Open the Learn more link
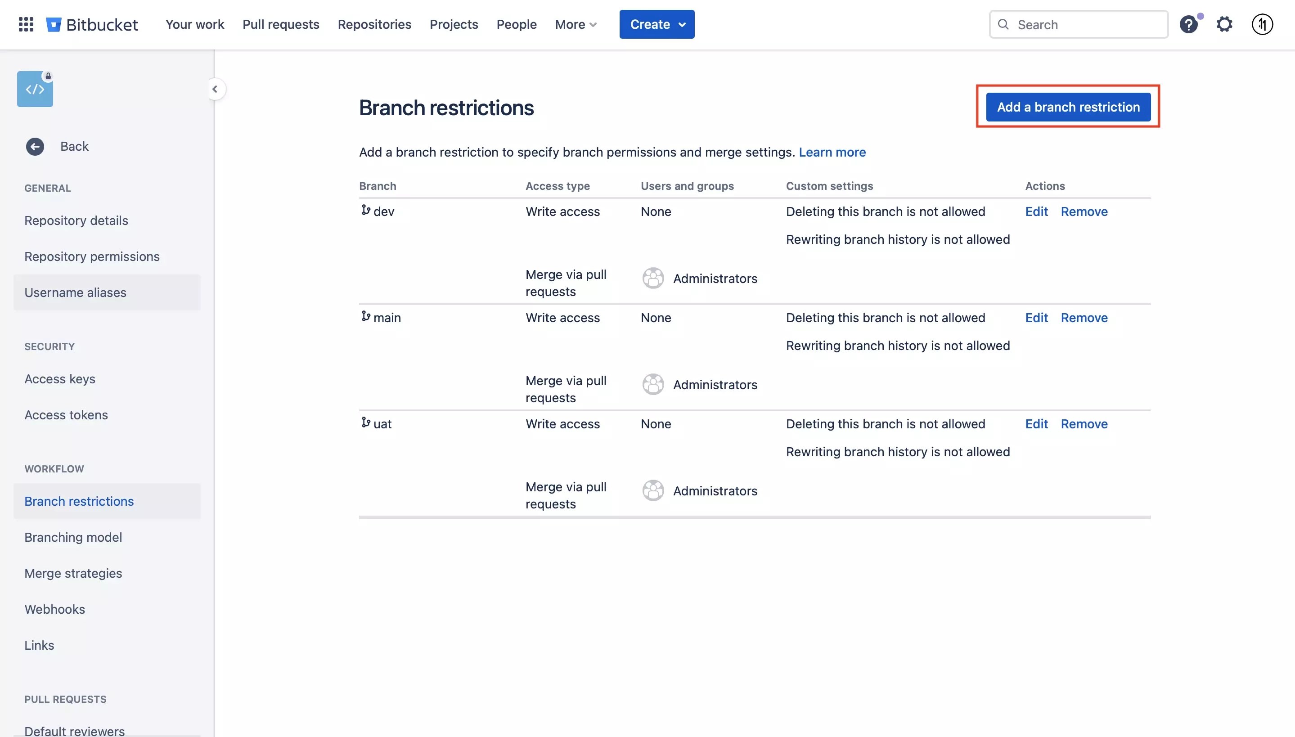The height and width of the screenshot is (737, 1295). coord(832,153)
